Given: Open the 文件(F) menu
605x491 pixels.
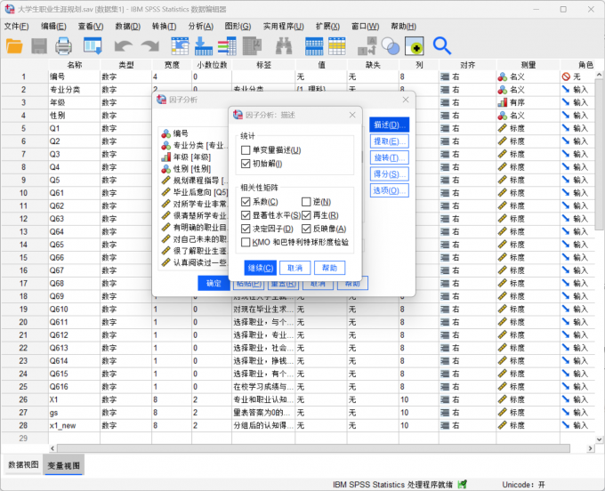Looking at the screenshot, I should click(16, 26).
